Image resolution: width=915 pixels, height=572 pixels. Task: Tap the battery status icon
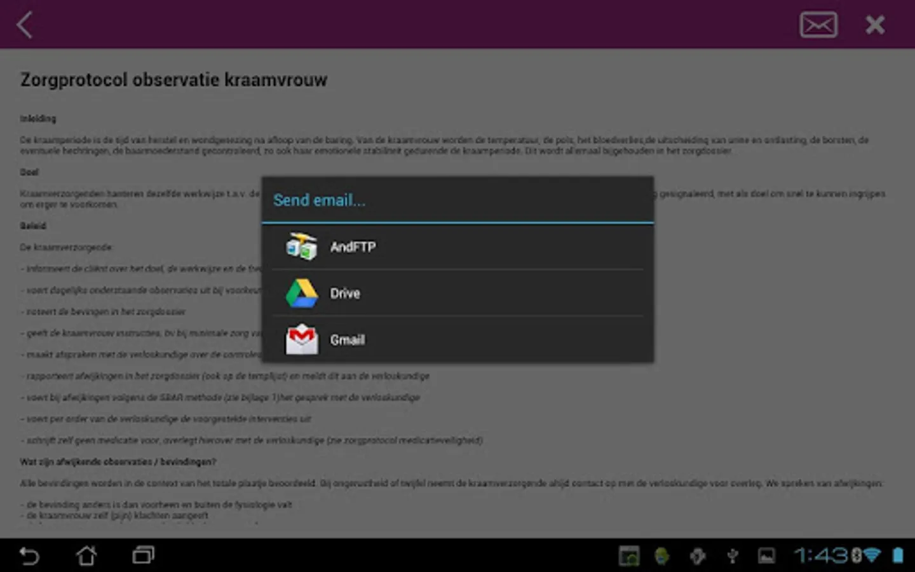(898, 555)
